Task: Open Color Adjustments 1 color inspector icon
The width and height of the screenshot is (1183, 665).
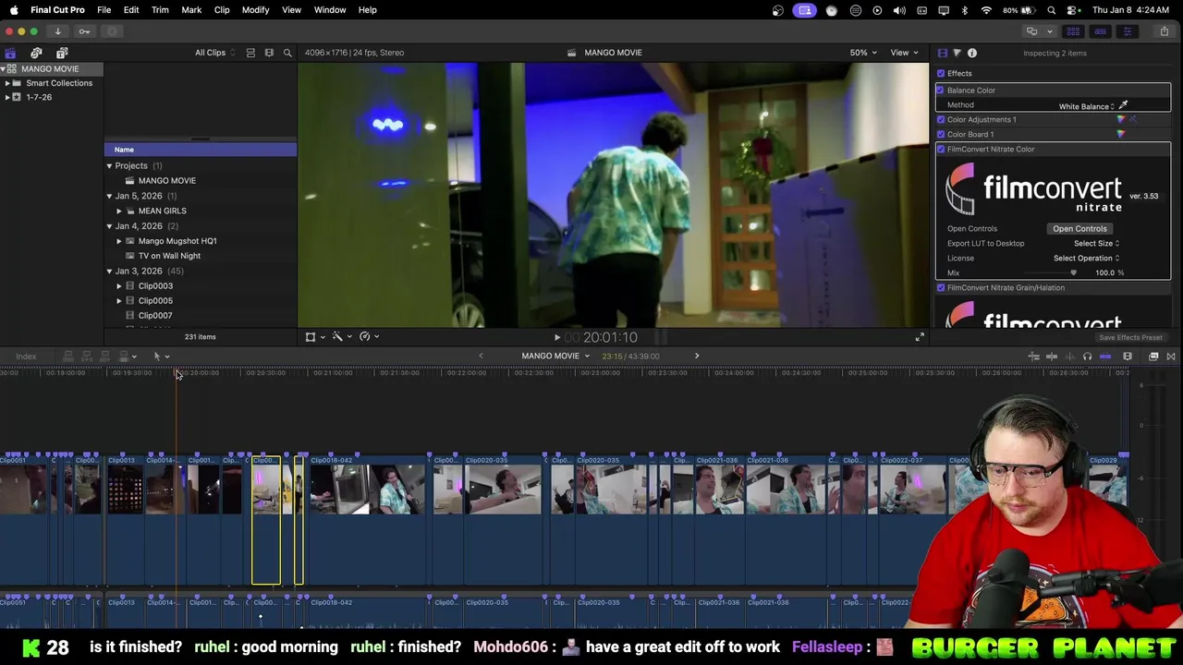Action: pyautogui.click(x=1121, y=119)
